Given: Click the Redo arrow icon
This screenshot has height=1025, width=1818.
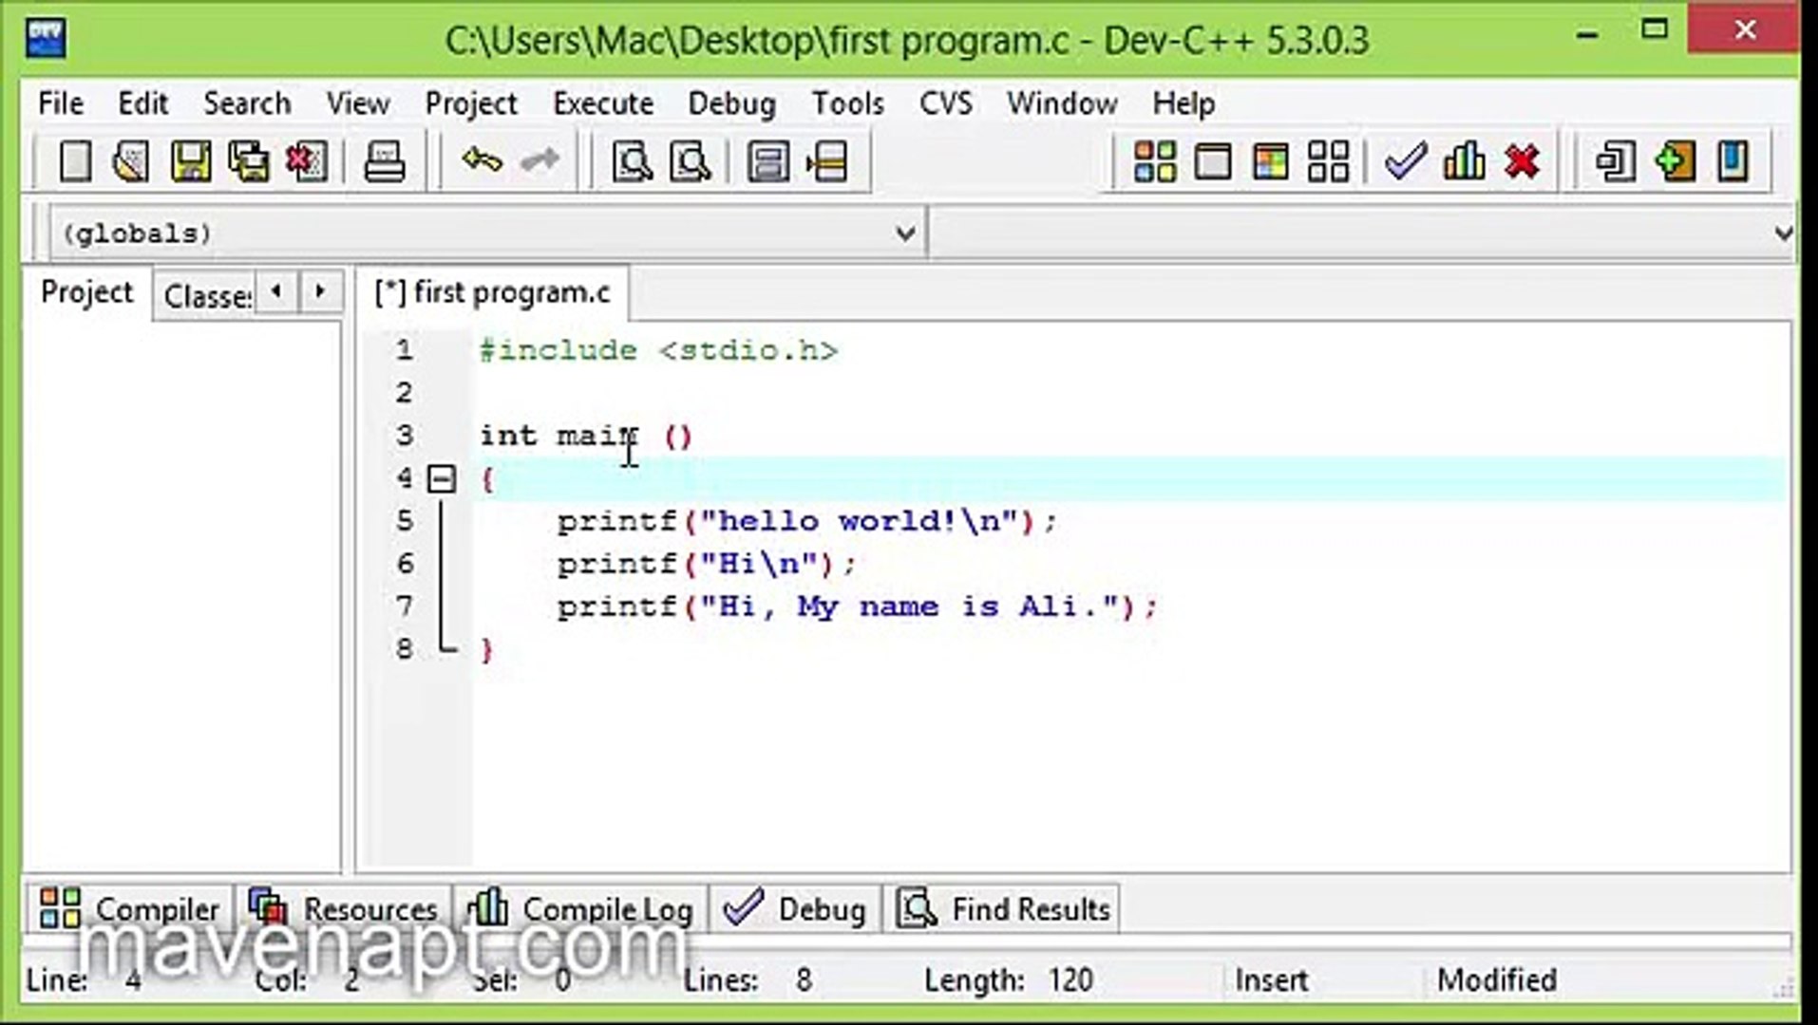Looking at the screenshot, I should (540, 161).
